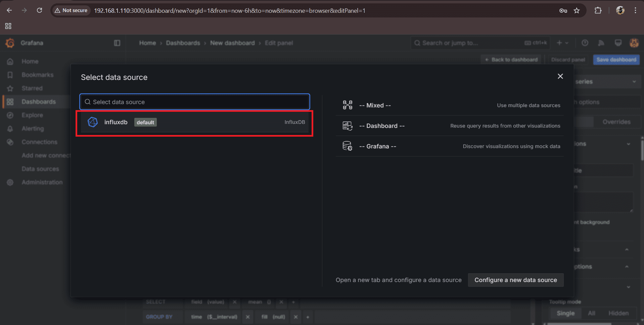Select the influxdb default data source
The height and width of the screenshot is (325, 644).
pyautogui.click(x=194, y=122)
